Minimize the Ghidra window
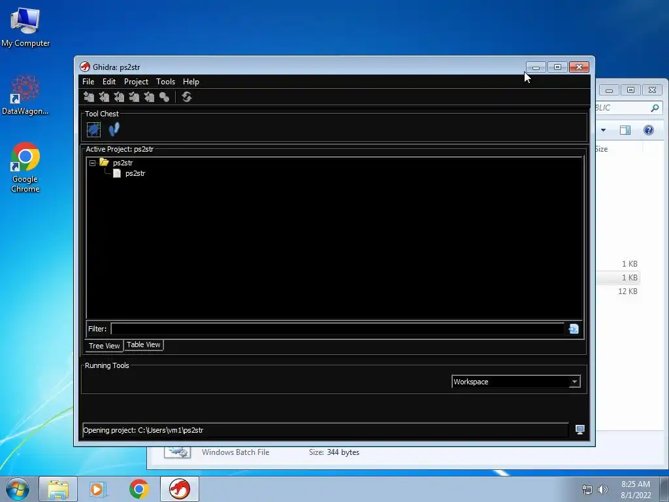Screen dimensions: 669x502 [x=536, y=67]
